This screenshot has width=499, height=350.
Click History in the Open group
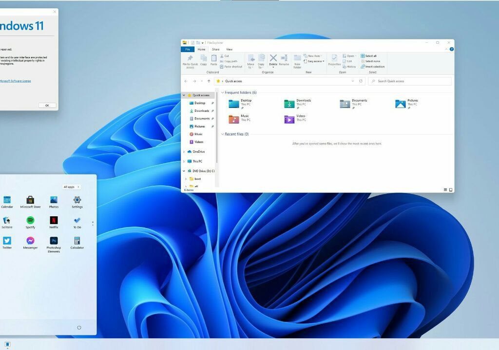click(x=349, y=67)
